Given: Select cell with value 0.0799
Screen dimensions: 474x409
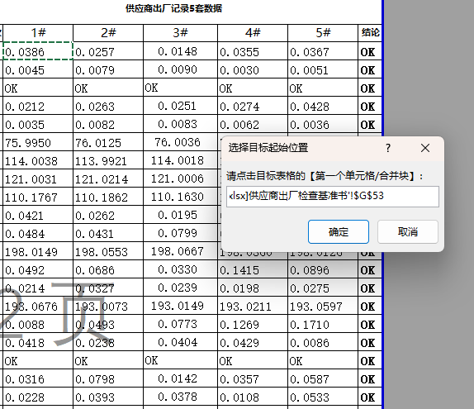Looking at the screenshot, I should (180, 233).
